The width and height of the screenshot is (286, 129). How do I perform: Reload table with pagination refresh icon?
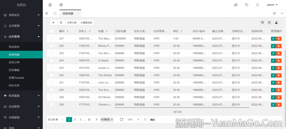122,119
